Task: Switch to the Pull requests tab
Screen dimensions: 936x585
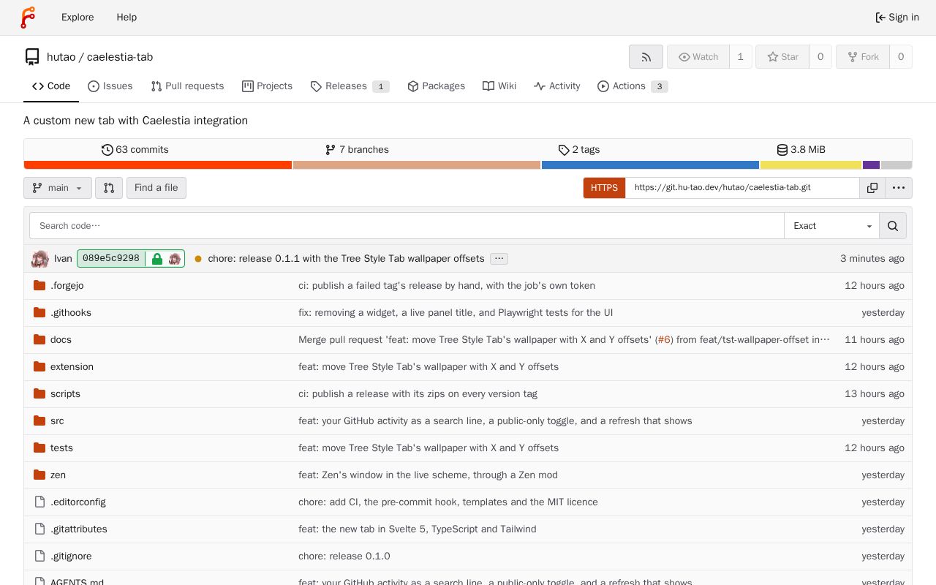Action: (x=187, y=86)
